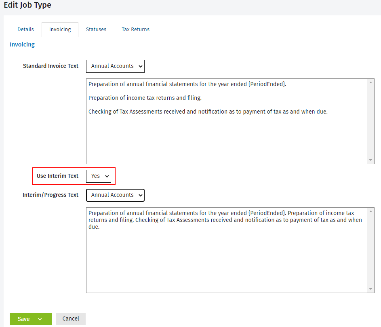Click the Cancel button
Image resolution: width=381 pixels, height=327 pixels.
[x=71, y=319]
